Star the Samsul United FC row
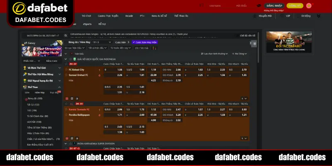The height and width of the screenshot is (166, 332). click(x=66, y=75)
